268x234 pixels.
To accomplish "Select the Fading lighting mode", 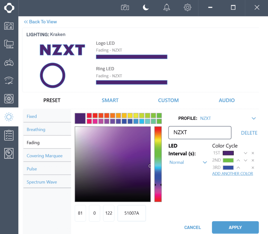I will point(47,143).
